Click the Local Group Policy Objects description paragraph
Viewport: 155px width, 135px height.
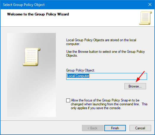tap(101, 42)
